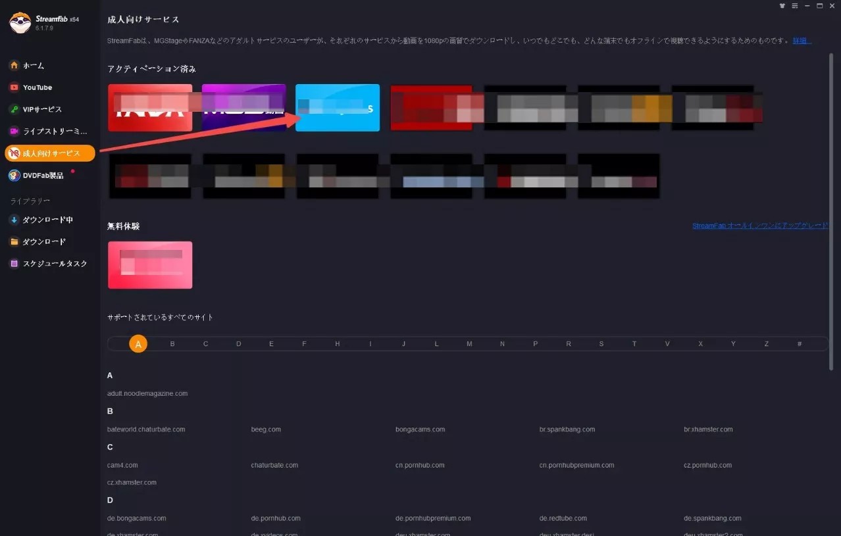Image resolution: width=841 pixels, height=536 pixels.
Task: Open the スケジュールタスク list icon
Action: [x=14, y=264]
